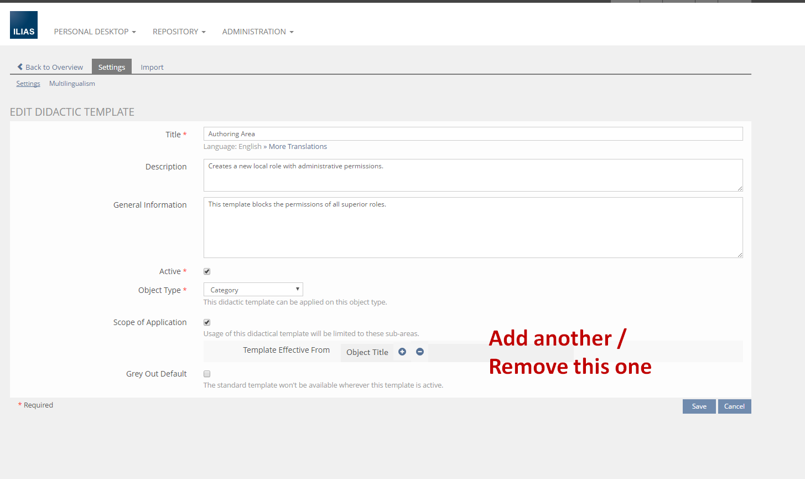
Task: Click the ILIAS logo icon
Action: [24, 25]
